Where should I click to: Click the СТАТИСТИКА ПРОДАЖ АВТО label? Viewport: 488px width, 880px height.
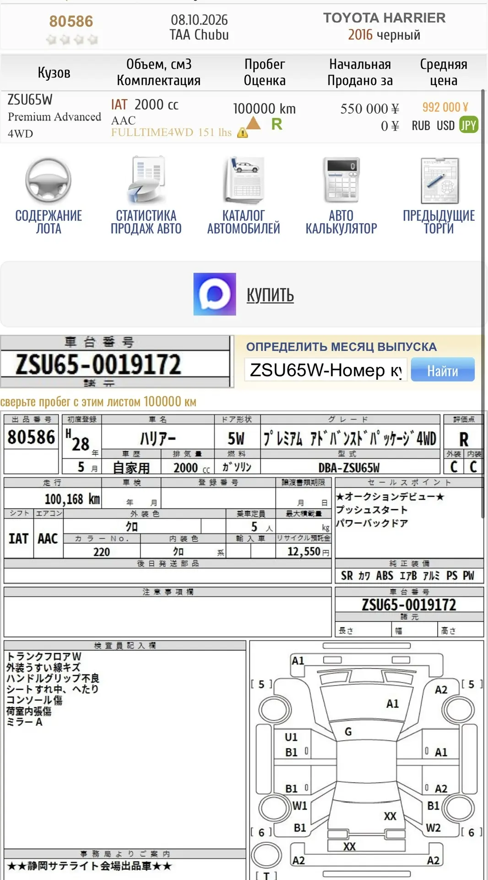pyautogui.click(x=146, y=222)
